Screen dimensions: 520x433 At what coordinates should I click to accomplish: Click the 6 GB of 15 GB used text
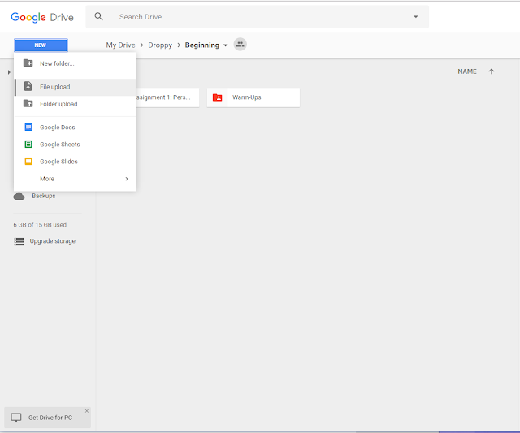(40, 225)
